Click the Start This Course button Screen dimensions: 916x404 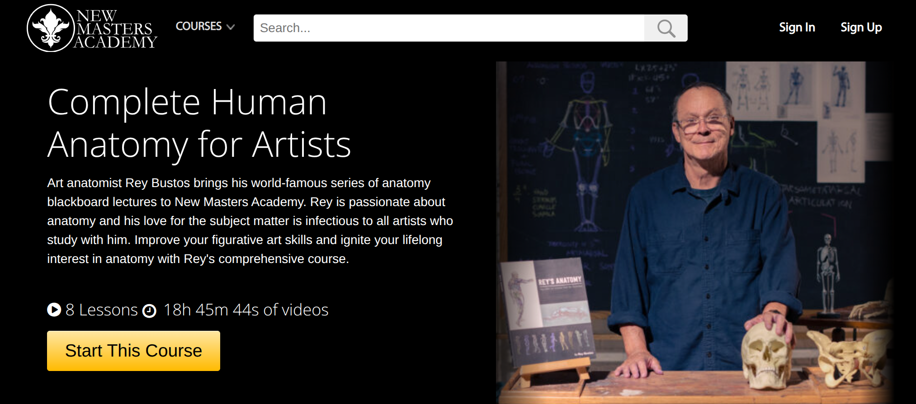(x=133, y=351)
